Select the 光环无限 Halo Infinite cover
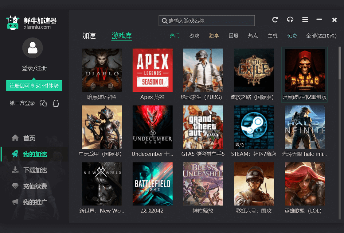This screenshot has width=344, height=233. pyautogui.click(x=304, y=127)
